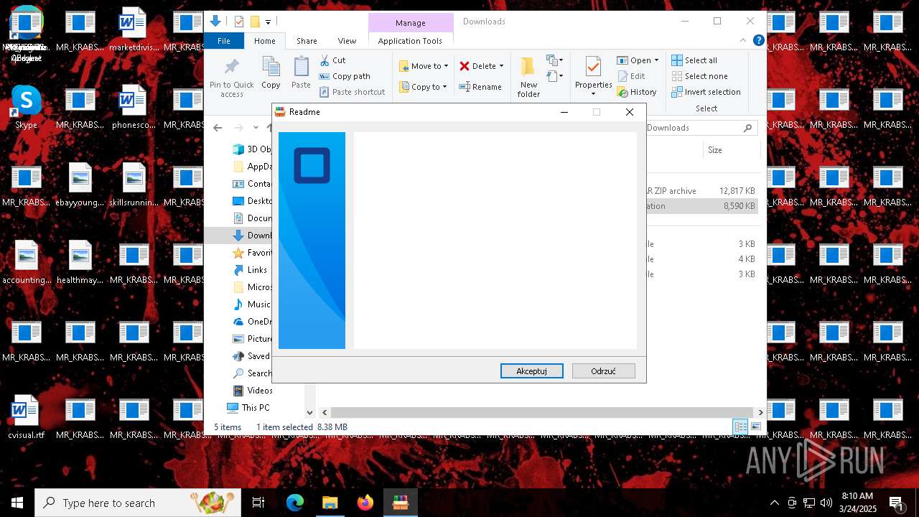Click Pin to Quick access in ribbon
Screen dimensions: 919x517
pos(231,78)
